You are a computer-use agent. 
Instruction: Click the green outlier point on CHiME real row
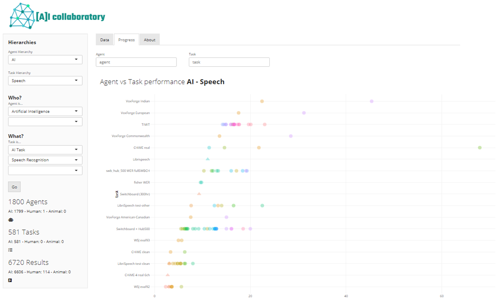pos(479,148)
